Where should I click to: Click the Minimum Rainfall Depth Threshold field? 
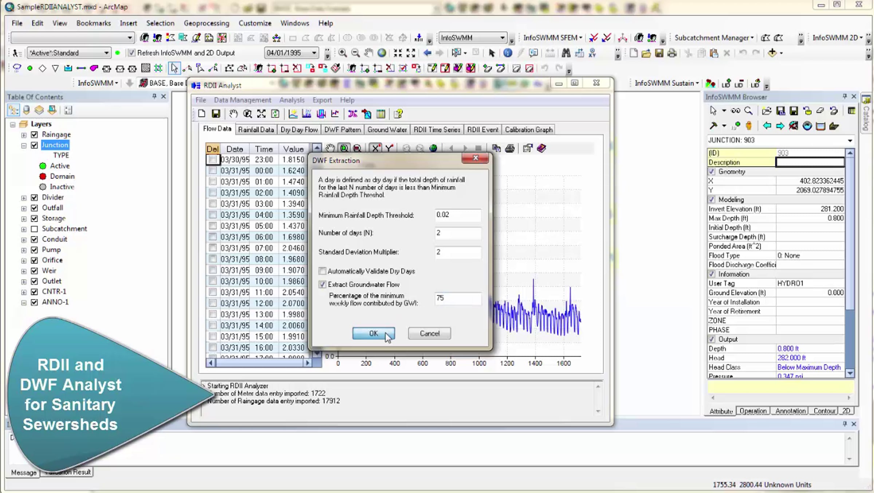point(458,215)
